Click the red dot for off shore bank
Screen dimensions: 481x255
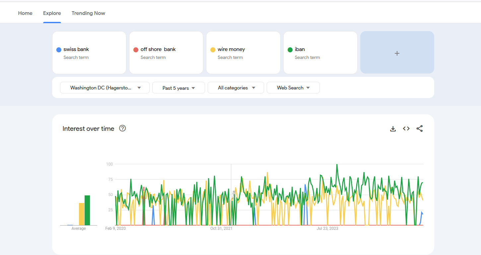coord(136,50)
